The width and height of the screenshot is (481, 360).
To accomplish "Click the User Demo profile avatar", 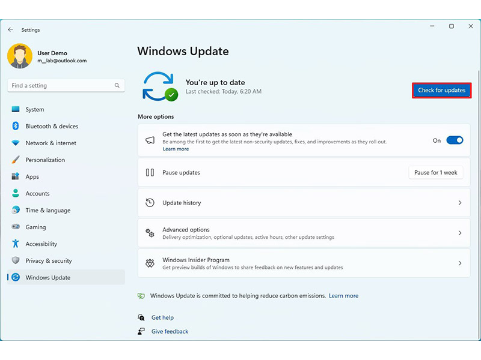I will 20,56.
